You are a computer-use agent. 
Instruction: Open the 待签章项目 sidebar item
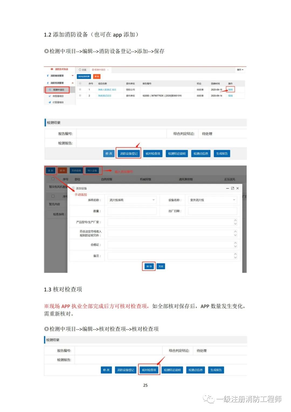pyautogui.click(x=58, y=96)
